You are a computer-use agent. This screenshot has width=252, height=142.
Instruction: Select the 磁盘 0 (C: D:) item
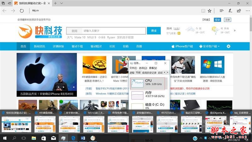coord(148,106)
